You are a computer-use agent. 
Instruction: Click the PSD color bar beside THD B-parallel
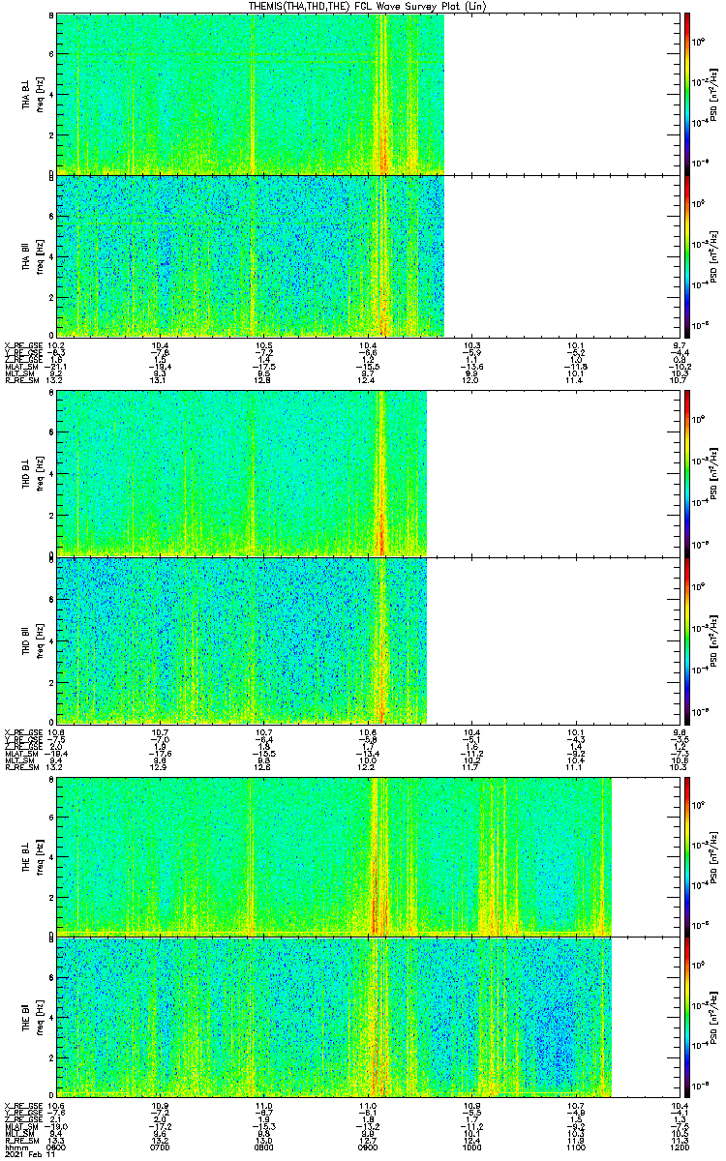(687, 640)
